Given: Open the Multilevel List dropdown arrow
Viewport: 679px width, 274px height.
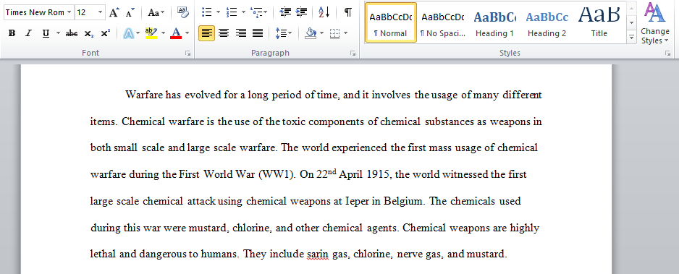Looking at the screenshot, I should (x=265, y=12).
